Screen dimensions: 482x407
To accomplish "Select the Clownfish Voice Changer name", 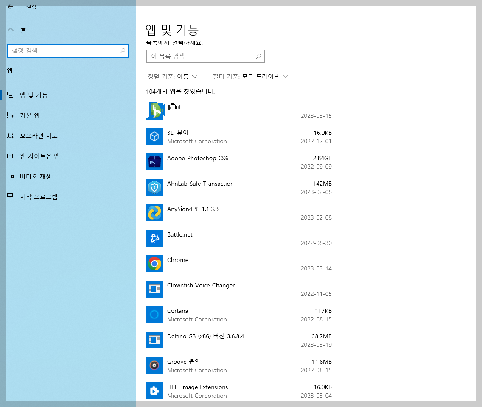I will tap(201, 286).
